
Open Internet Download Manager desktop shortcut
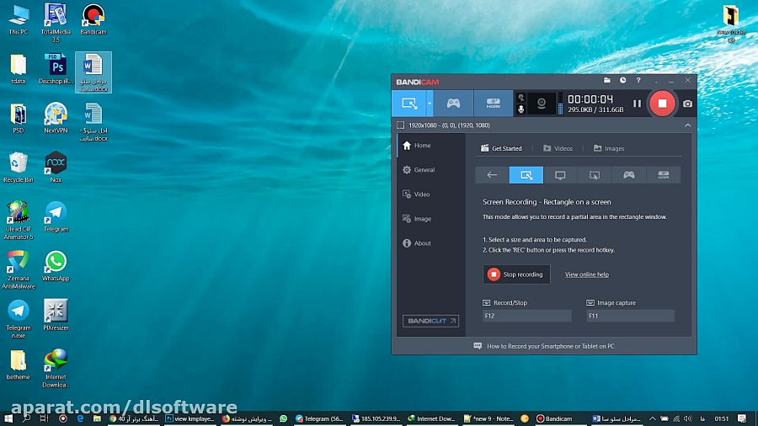coord(56,369)
